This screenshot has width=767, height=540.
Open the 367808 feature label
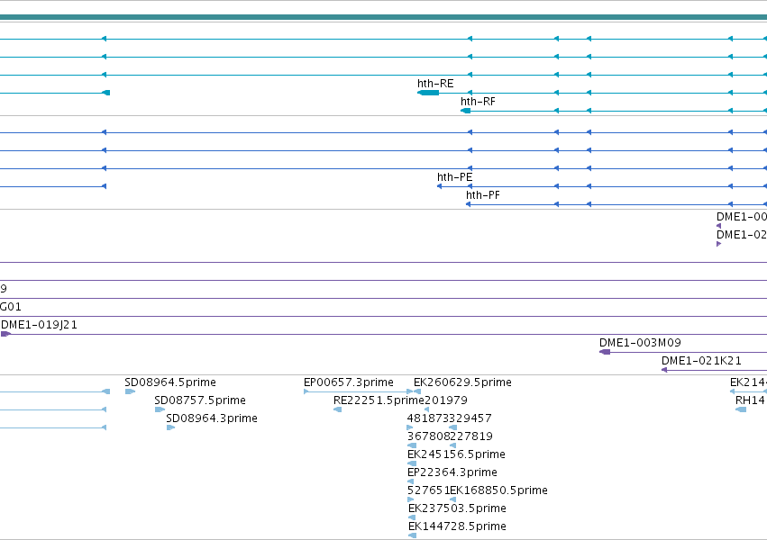click(428, 436)
